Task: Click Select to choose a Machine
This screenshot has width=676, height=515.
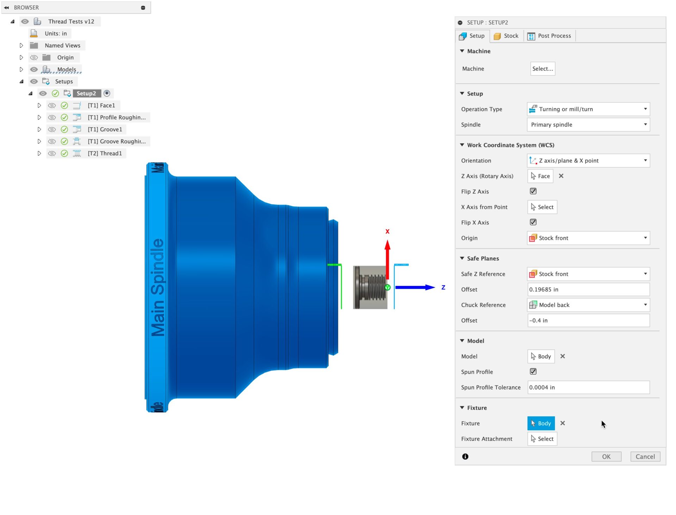Action: click(543, 68)
